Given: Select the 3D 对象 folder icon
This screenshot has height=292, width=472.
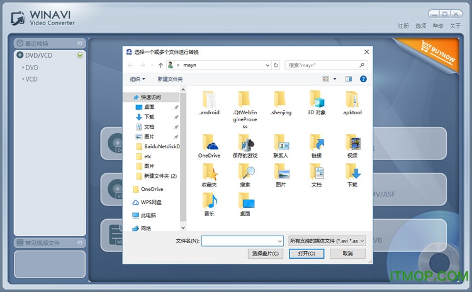Looking at the screenshot, I should 317,99.
